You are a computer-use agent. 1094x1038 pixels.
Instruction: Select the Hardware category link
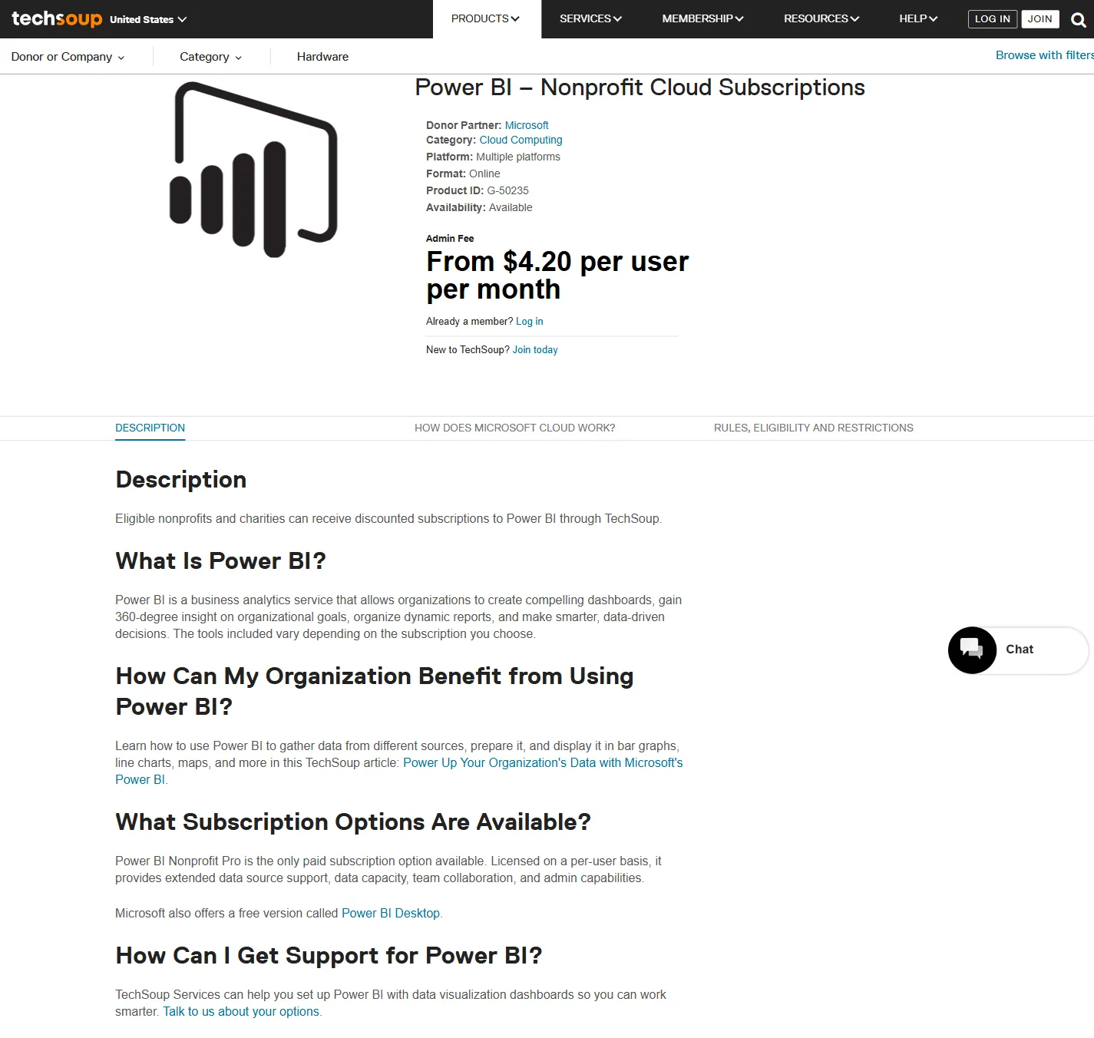(322, 57)
